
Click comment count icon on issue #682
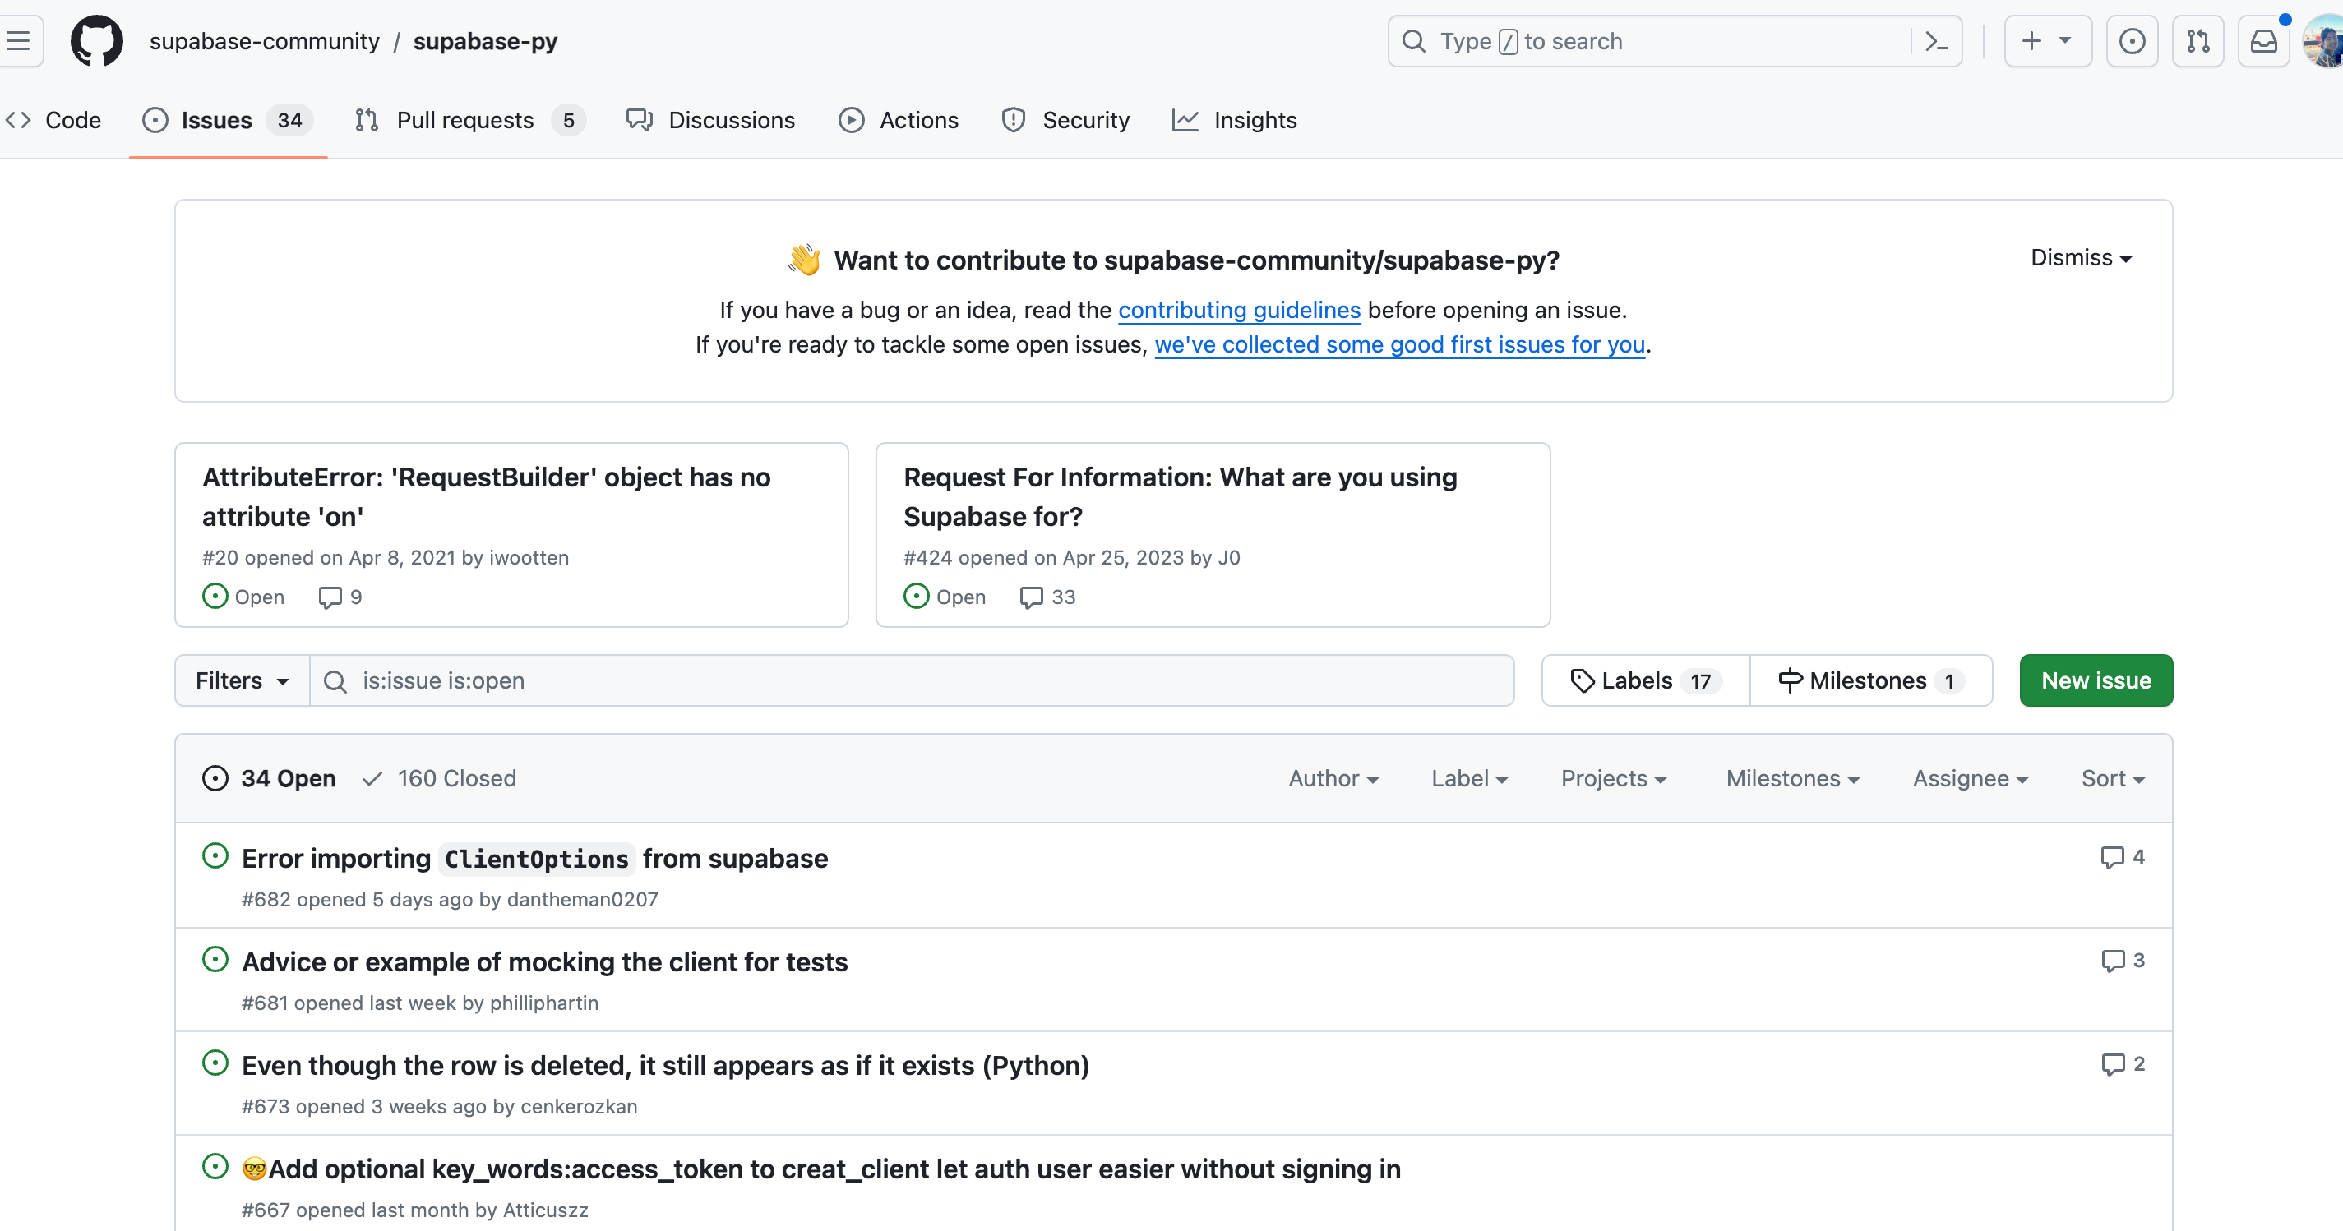point(2112,857)
